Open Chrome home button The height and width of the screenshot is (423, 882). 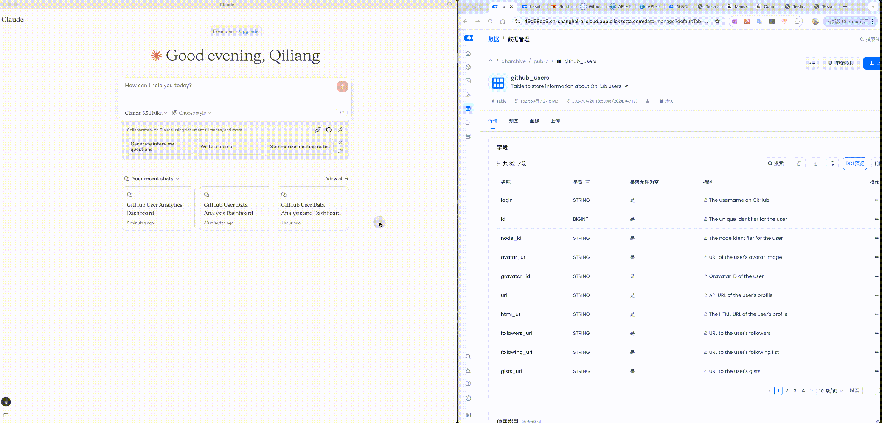click(503, 22)
